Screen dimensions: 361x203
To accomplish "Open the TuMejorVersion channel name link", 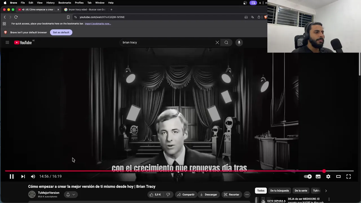I will coord(49,193).
